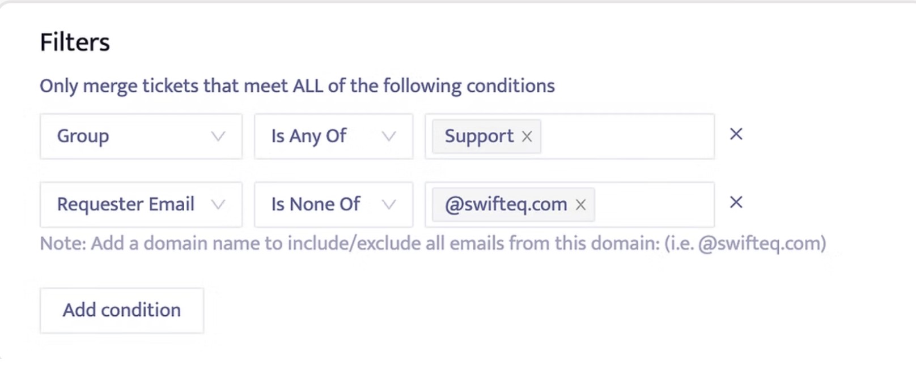The image size is (916, 369).
Task: Delete the Requester Email condition row
Action: [736, 203]
